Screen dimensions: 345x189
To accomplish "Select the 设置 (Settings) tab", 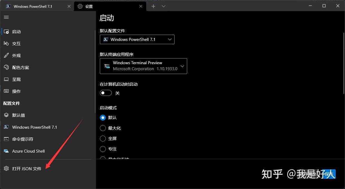I will (89, 6).
